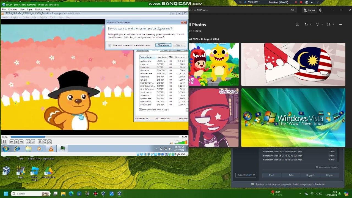Select dwm.exe process row

tap(164, 70)
